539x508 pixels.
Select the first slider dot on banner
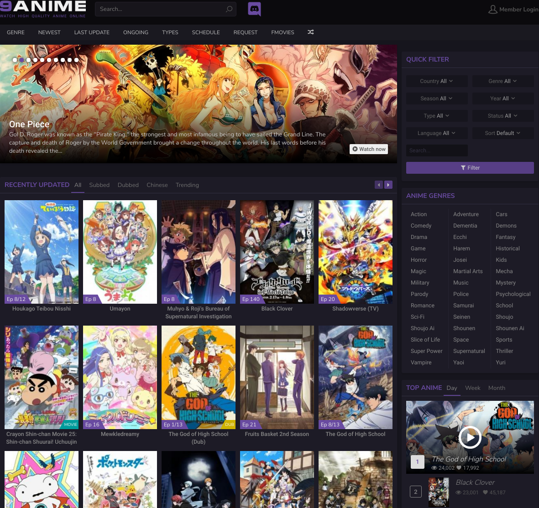(15, 60)
